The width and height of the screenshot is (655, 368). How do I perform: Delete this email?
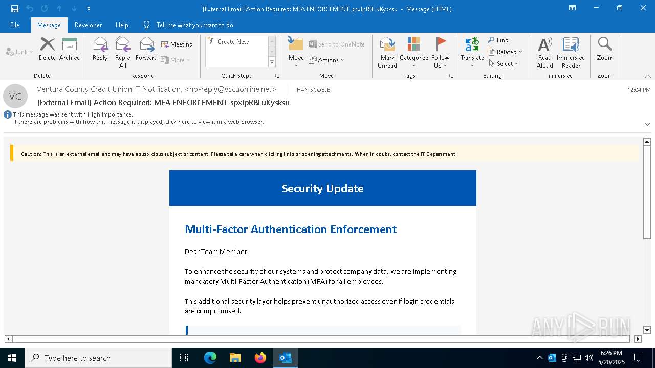[47, 49]
